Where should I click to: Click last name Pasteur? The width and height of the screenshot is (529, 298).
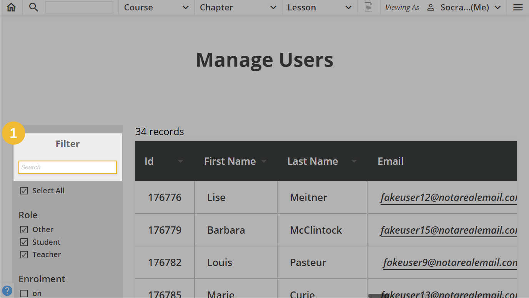point(308,263)
